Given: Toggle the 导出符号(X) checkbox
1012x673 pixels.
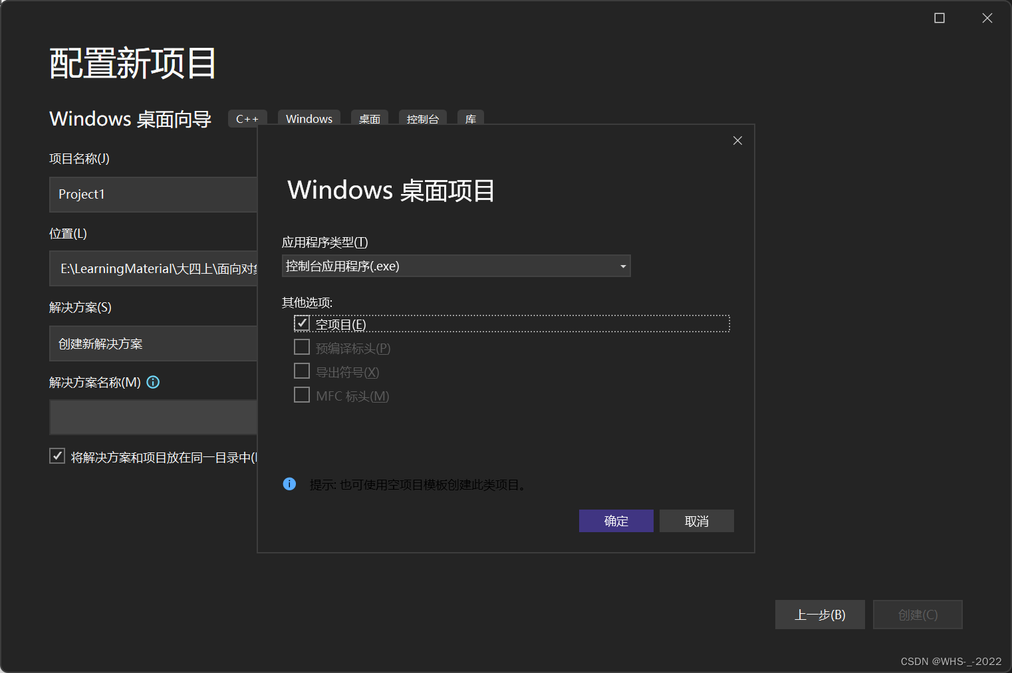Looking at the screenshot, I should (302, 371).
